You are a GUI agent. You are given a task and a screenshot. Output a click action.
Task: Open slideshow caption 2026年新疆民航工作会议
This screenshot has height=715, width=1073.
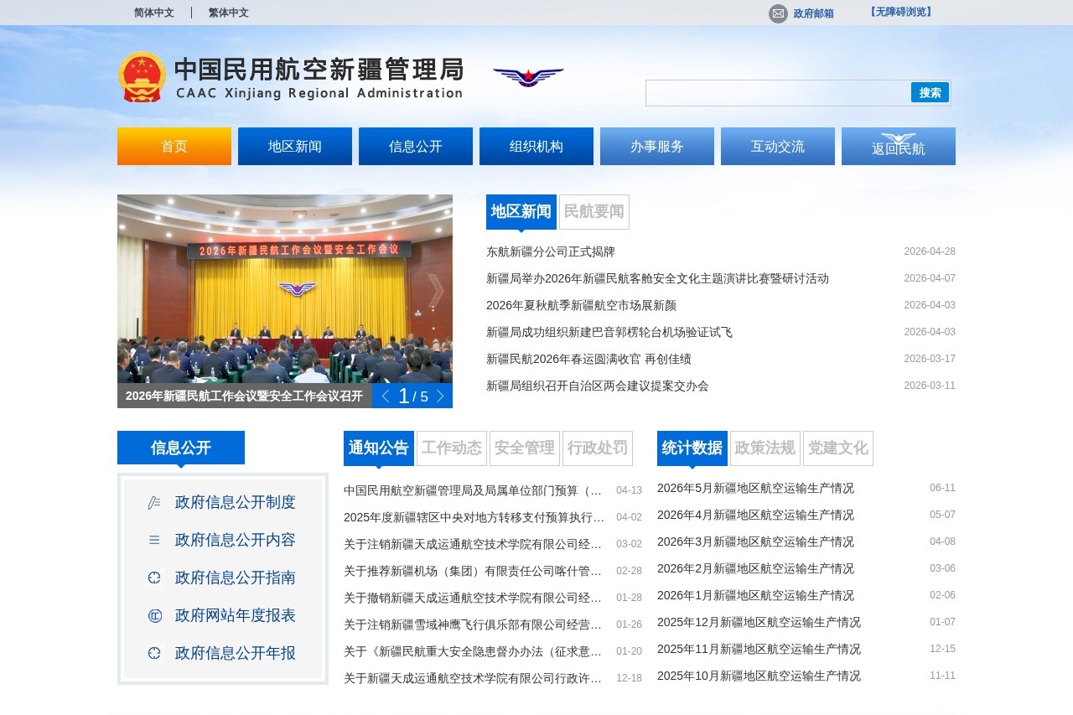point(244,396)
